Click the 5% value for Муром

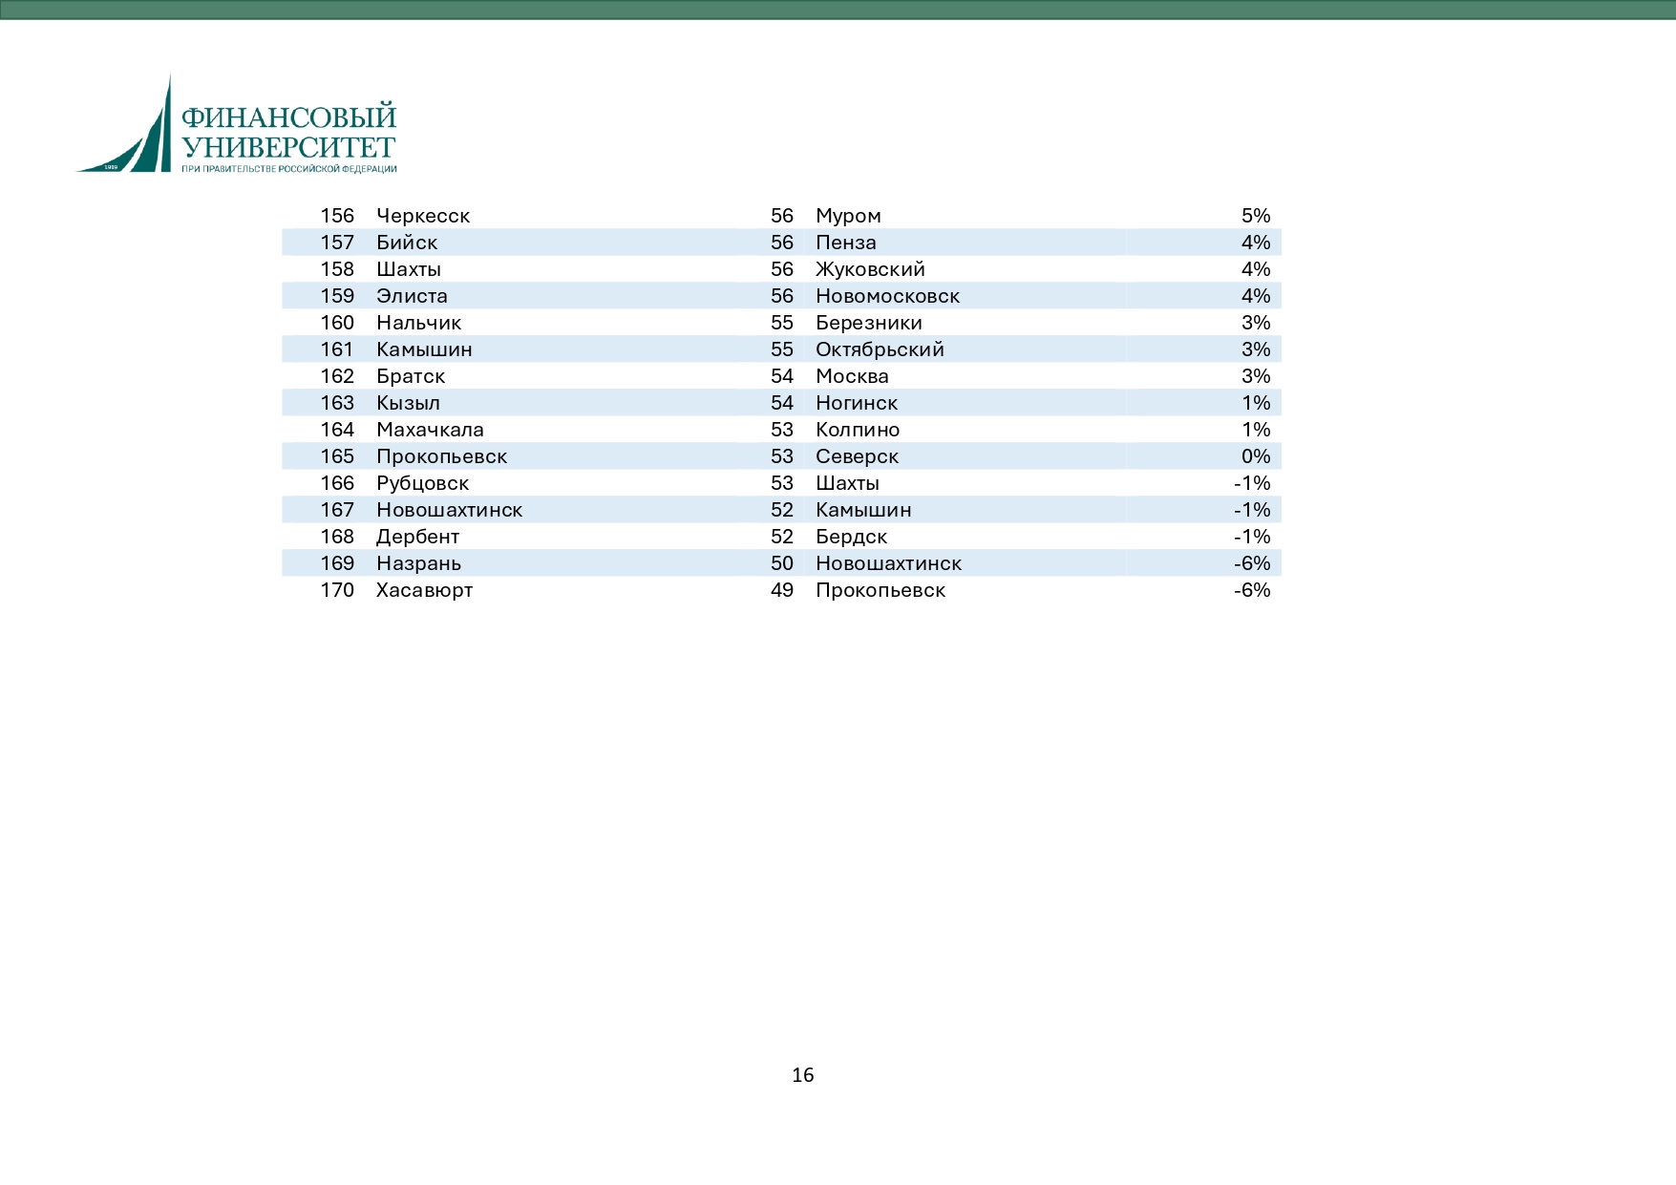point(1256,216)
